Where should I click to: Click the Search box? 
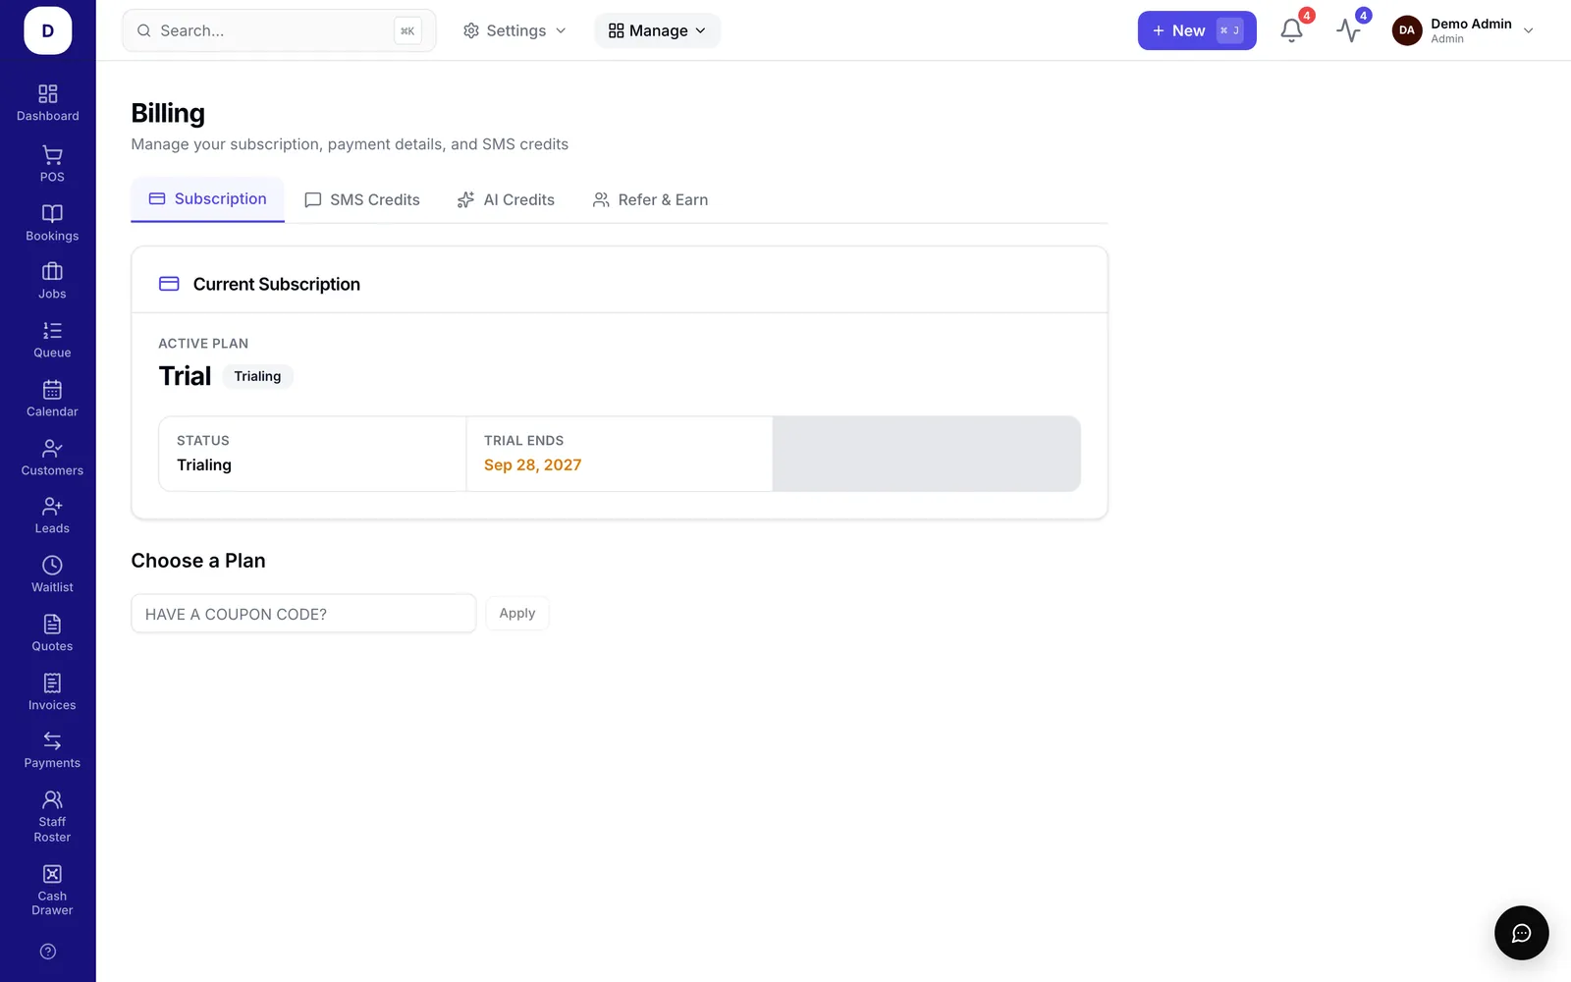coord(279,30)
